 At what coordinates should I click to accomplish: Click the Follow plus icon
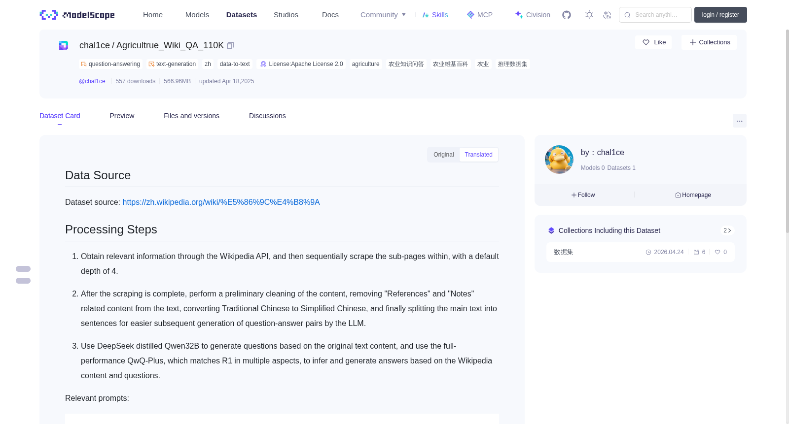tap(574, 195)
